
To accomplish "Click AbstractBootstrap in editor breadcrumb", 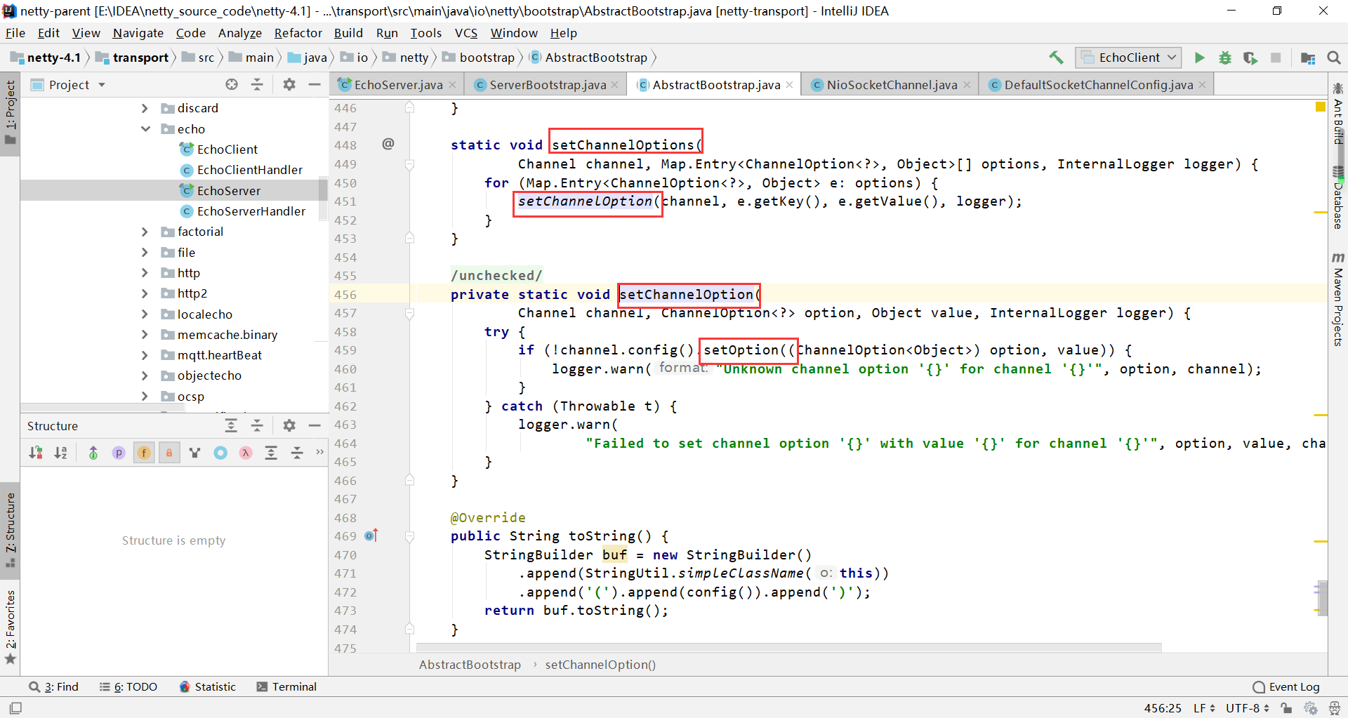I will tap(470, 665).
